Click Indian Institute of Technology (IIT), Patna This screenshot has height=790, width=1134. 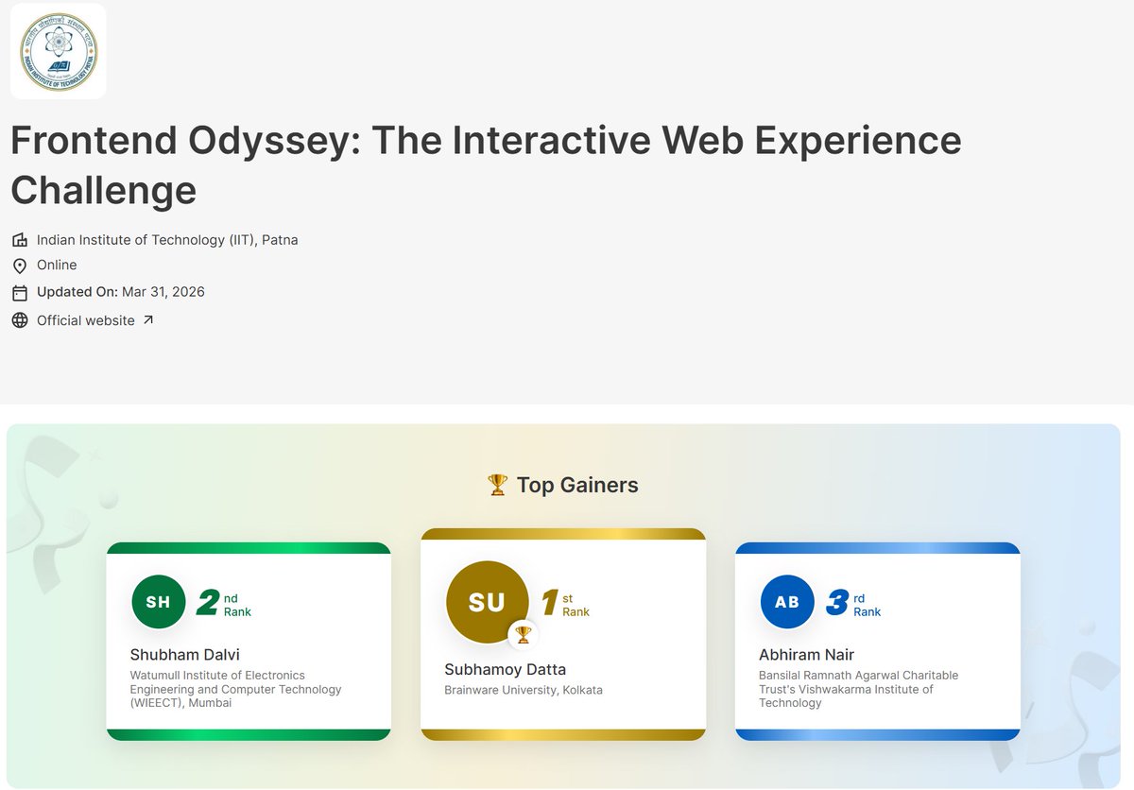[167, 240]
